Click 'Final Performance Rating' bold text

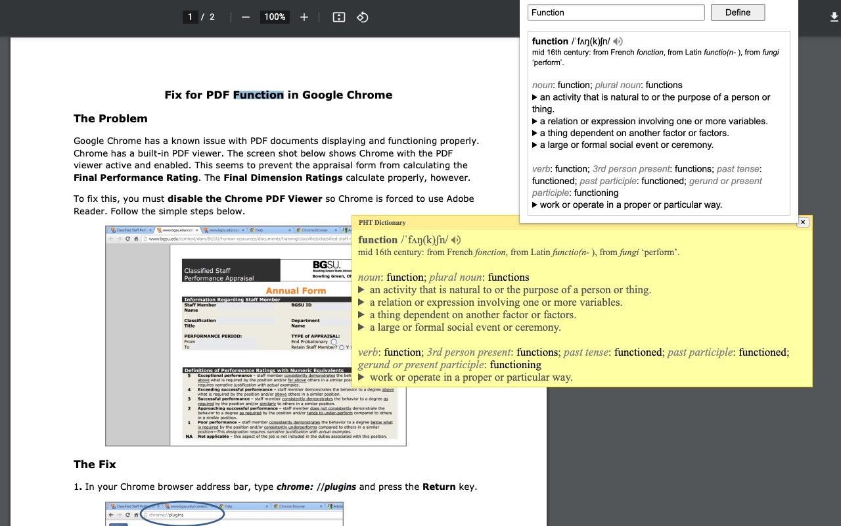click(136, 178)
